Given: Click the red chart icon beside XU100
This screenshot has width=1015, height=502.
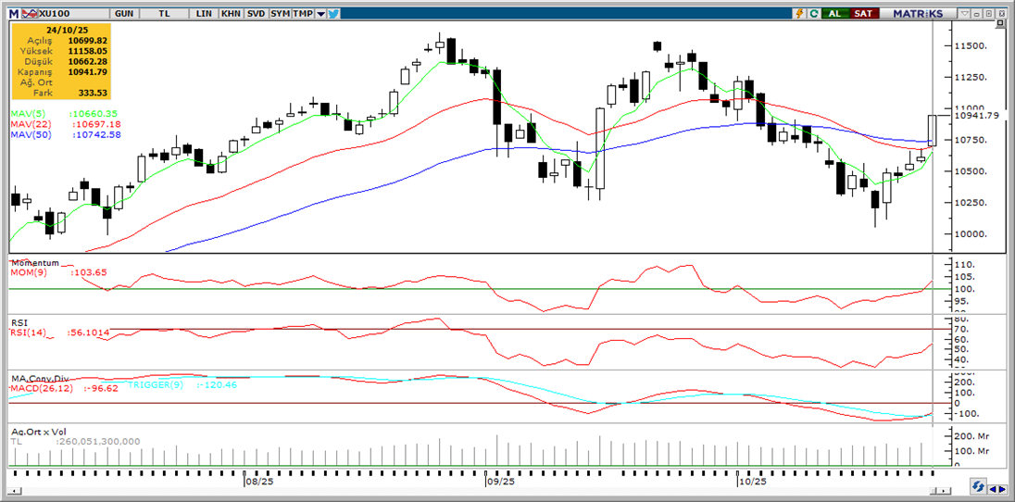Looking at the screenshot, I should pos(29,14).
